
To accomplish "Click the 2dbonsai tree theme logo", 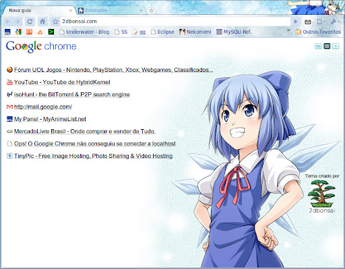I will click(322, 194).
